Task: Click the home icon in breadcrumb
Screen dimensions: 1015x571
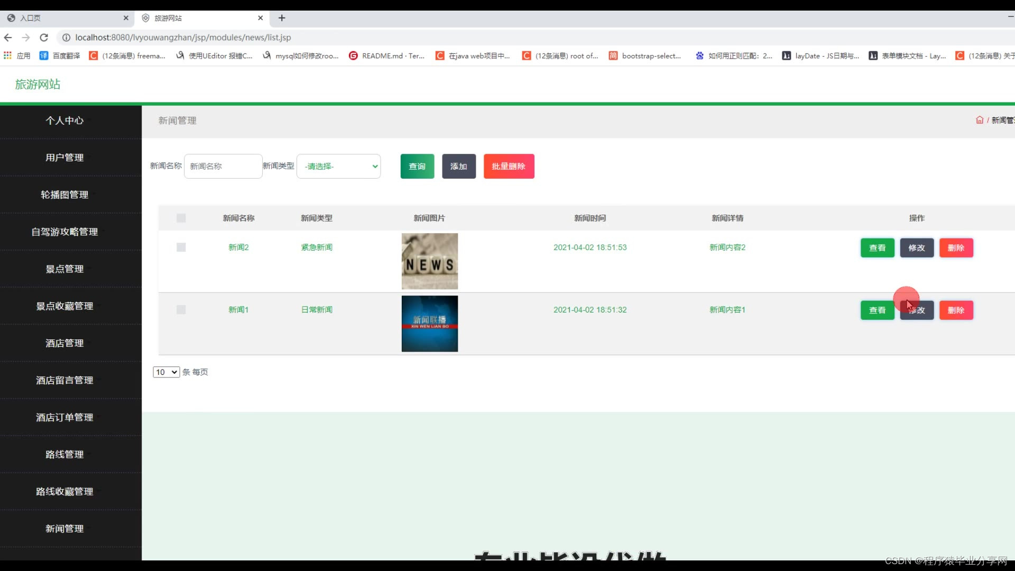Action: tap(979, 120)
